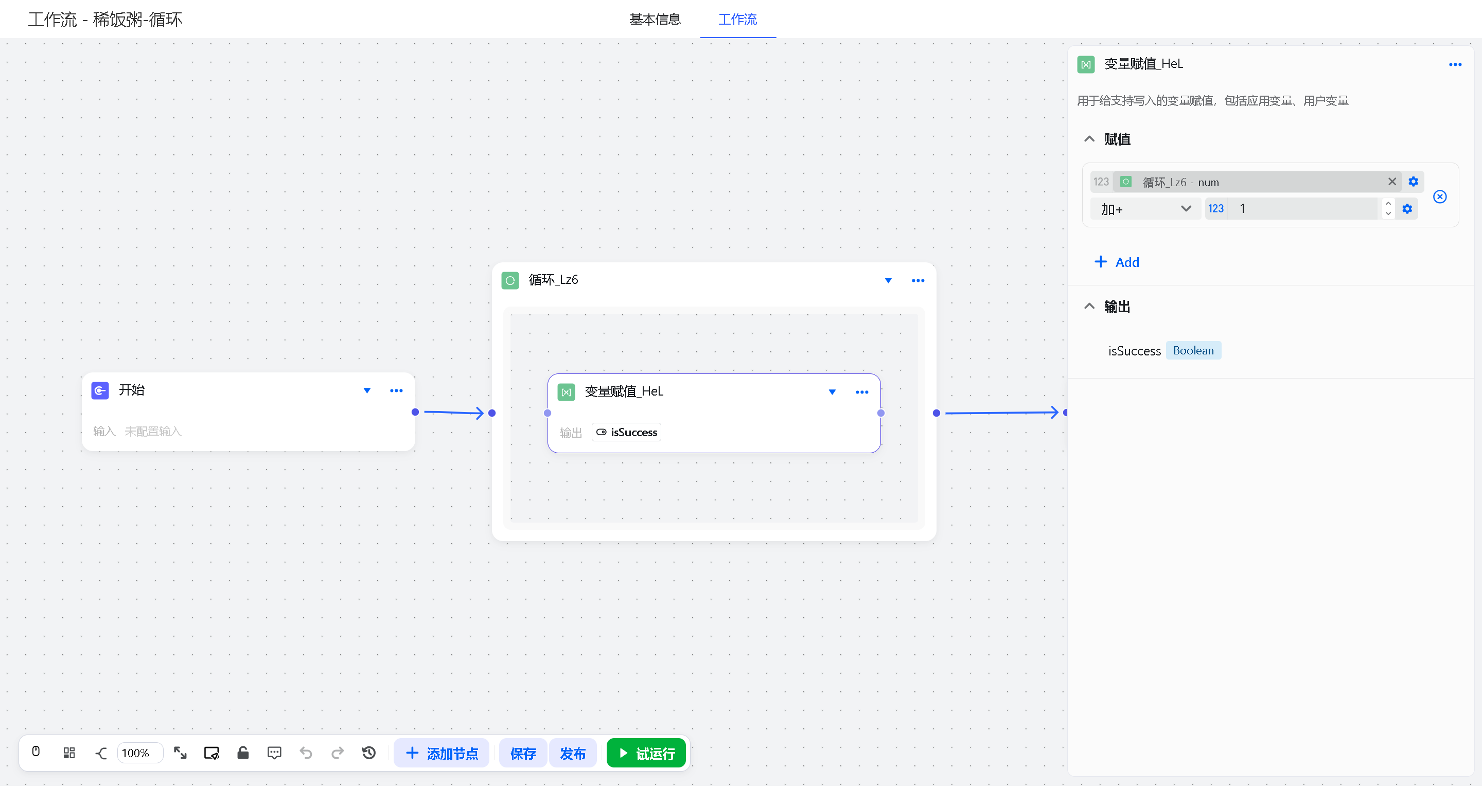The height and width of the screenshot is (787, 1482).
Task: Click the auto-layout grid icon
Action: pyautogui.click(x=69, y=753)
